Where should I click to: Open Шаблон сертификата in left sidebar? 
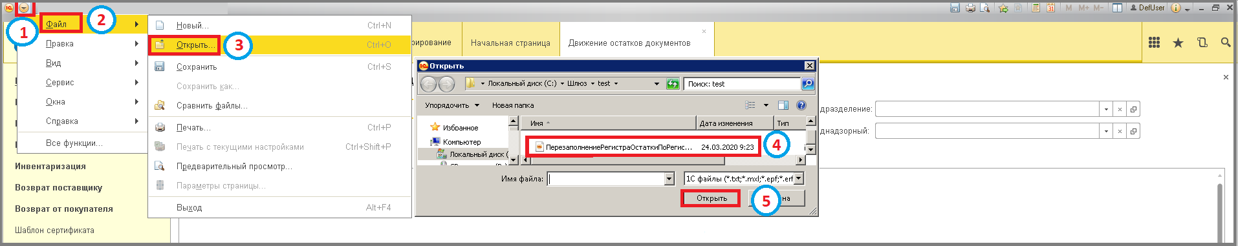click(54, 230)
